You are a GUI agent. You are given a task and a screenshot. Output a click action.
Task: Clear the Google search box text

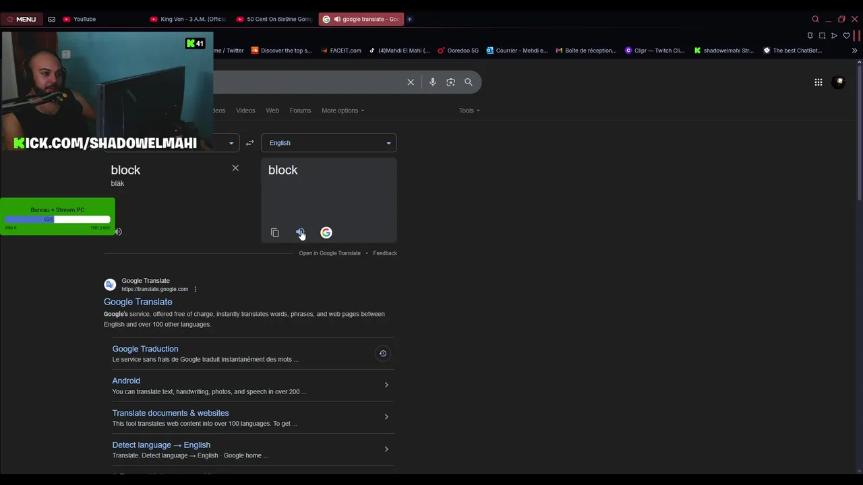411,82
